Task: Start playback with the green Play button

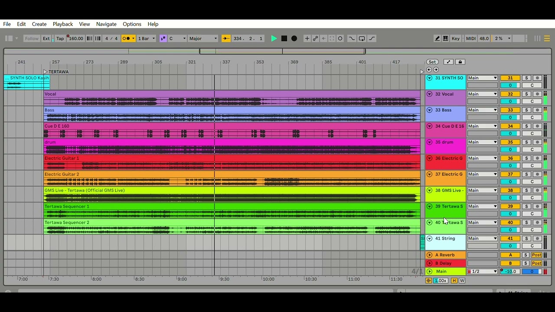Action: pyautogui.click(x=274, y=39)
